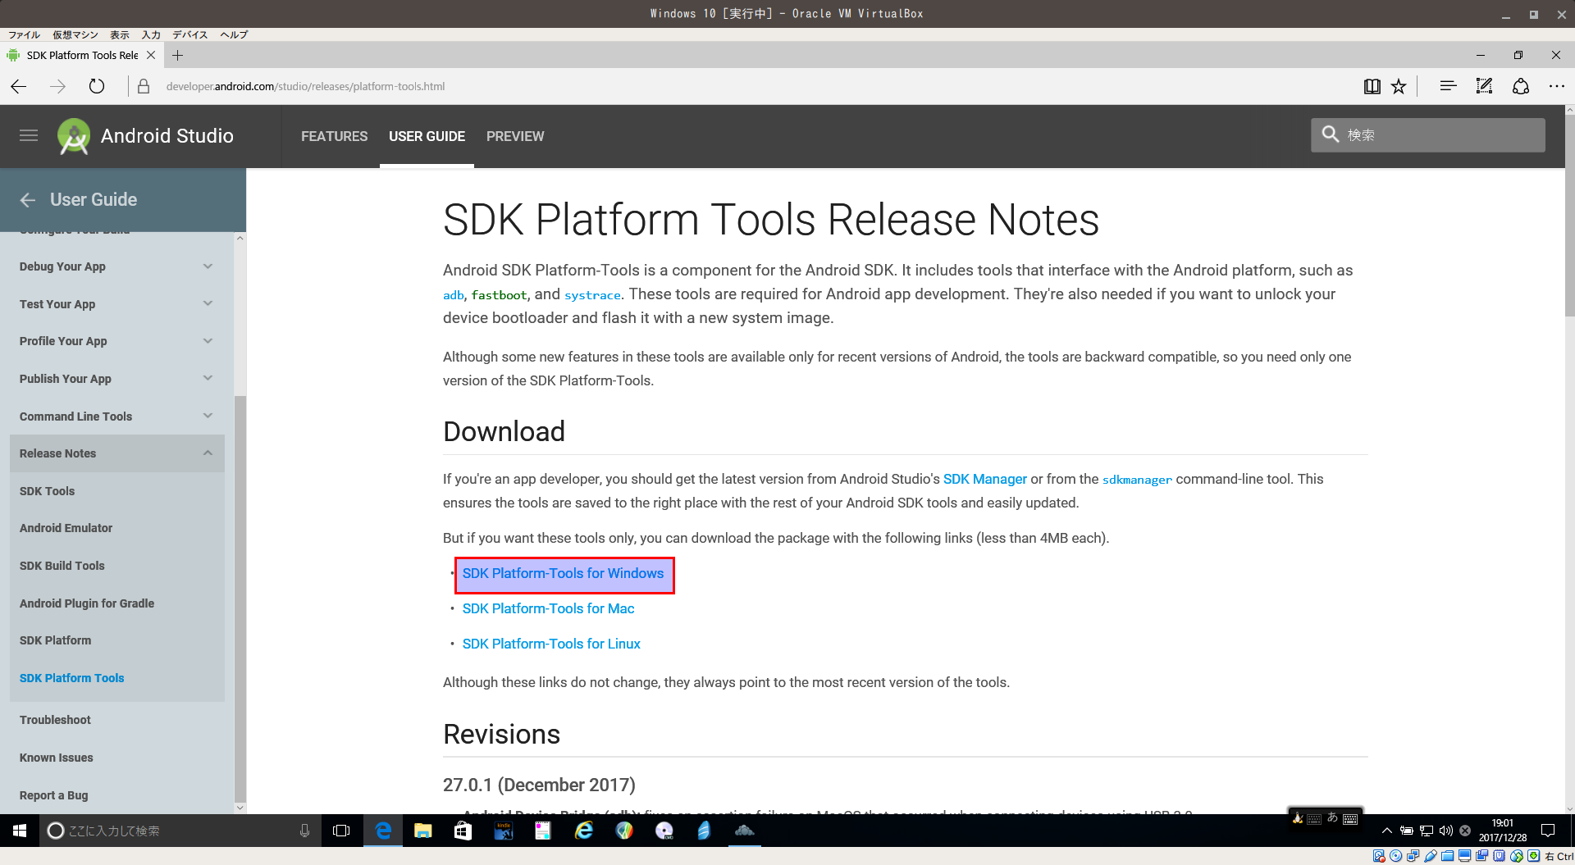This screenshot has width=1575, height=865.
Task: Open the DVD player taskbar app
Action: (x=664, y=831)
